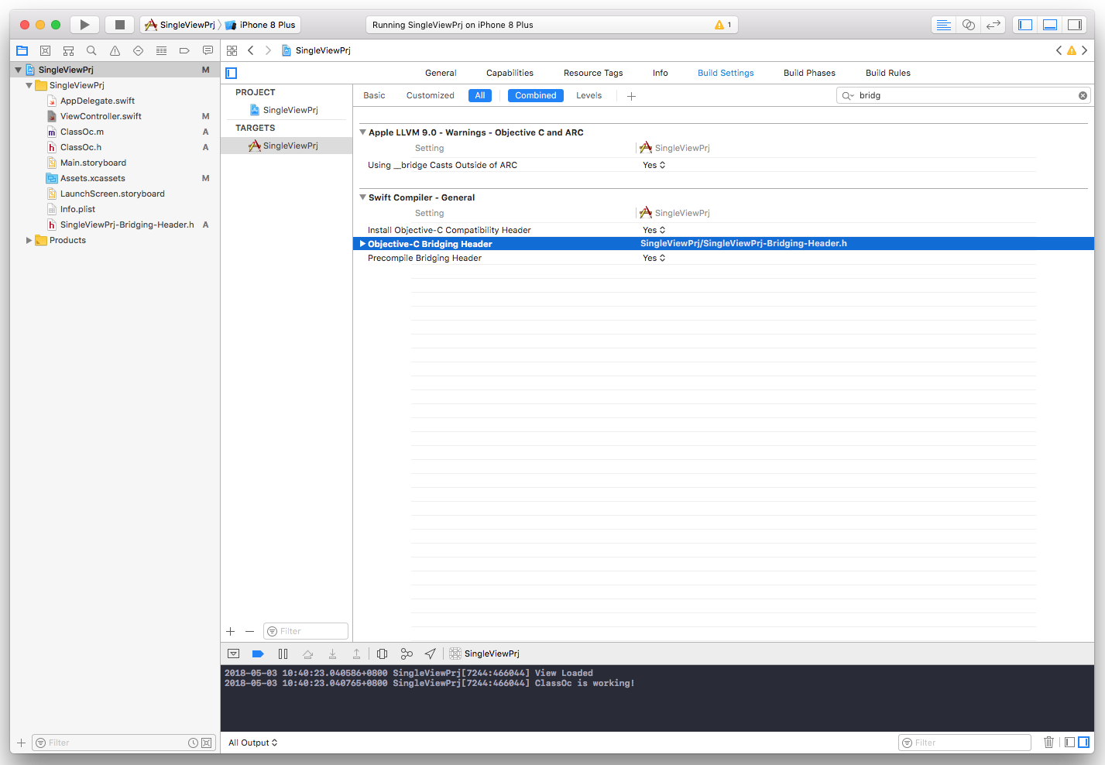Image resolution: width=1105 pixels, height=765 pixels.
Task: Click the Run (play) button
Action: tap(84, 25)
